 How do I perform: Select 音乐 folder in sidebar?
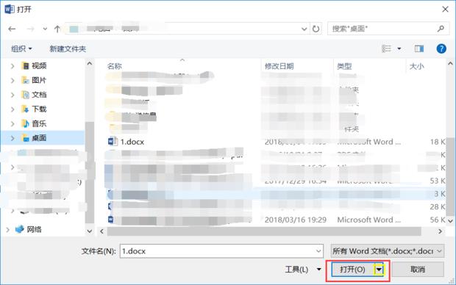39,123
